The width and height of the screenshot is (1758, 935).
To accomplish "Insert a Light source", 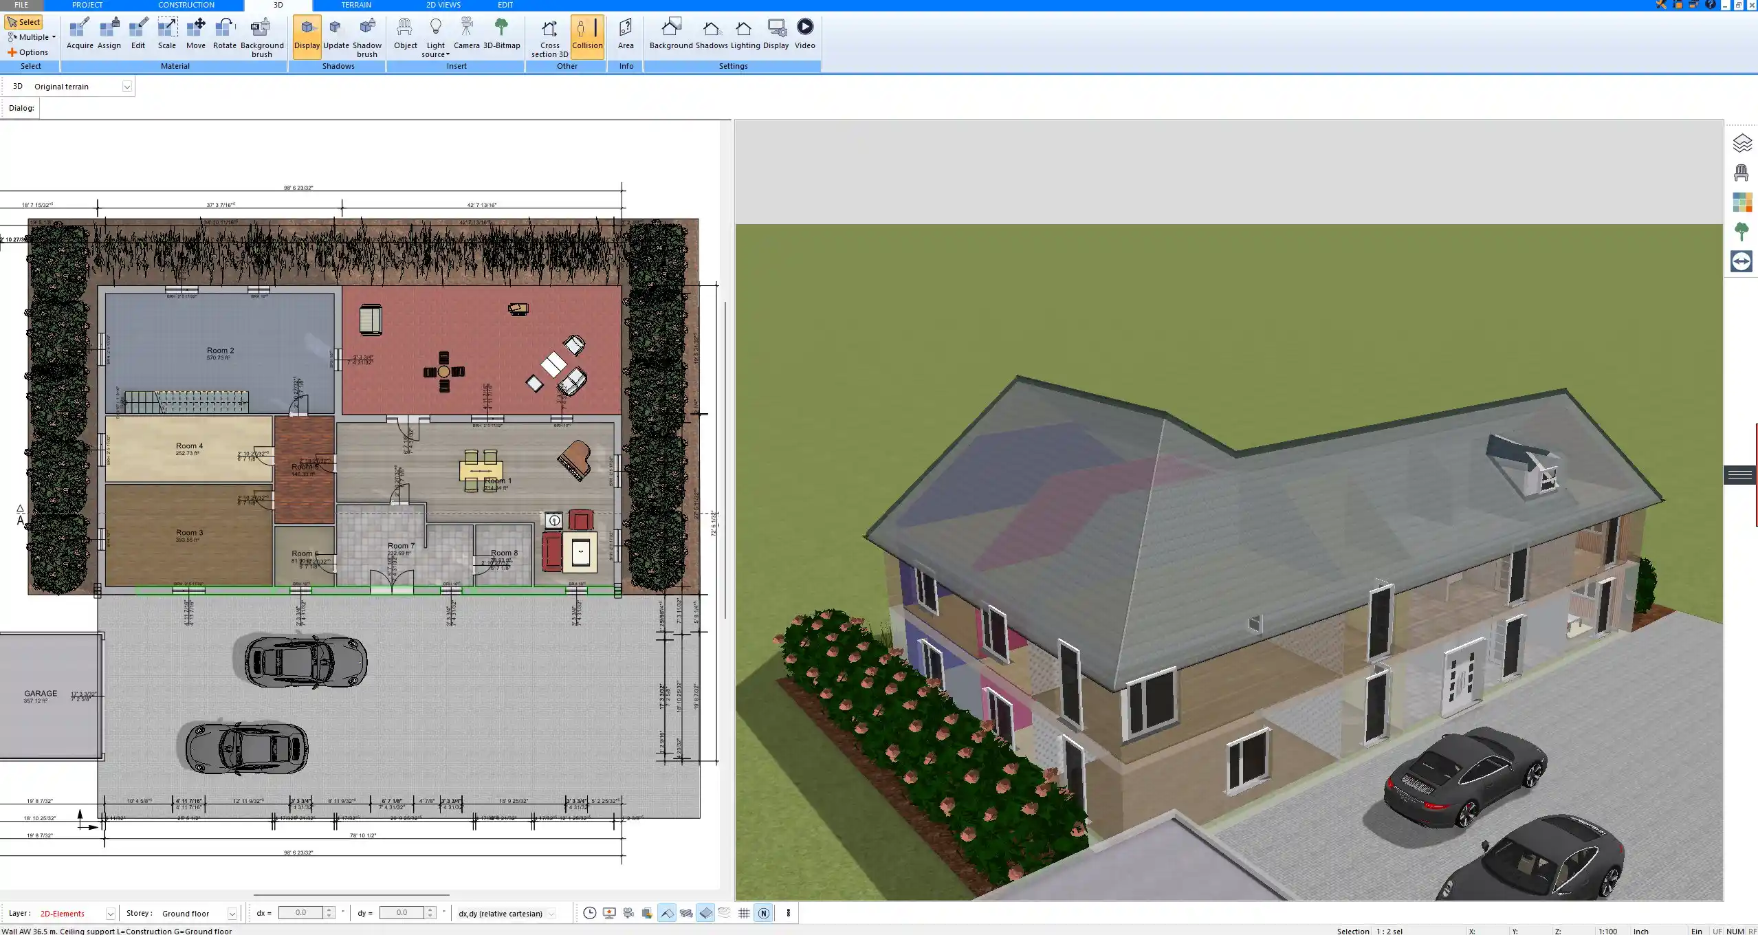I will pyautogui.click(x=435, y=36).
